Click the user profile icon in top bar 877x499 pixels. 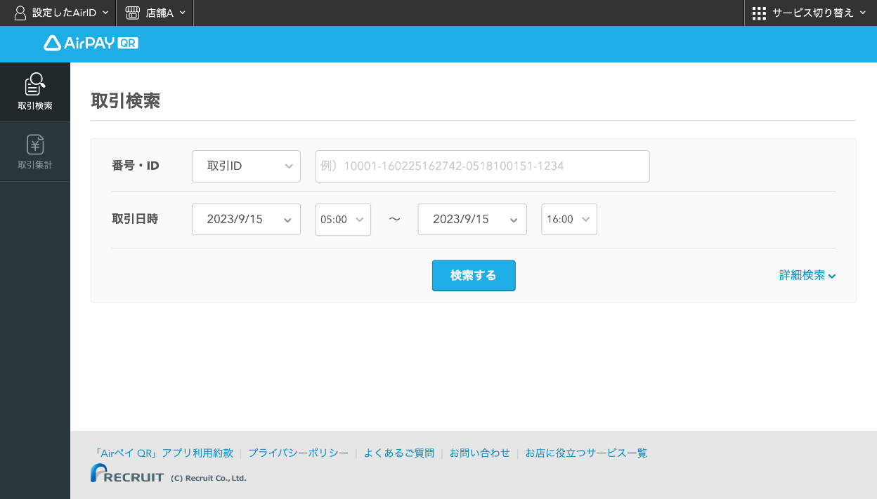[20, 13]
